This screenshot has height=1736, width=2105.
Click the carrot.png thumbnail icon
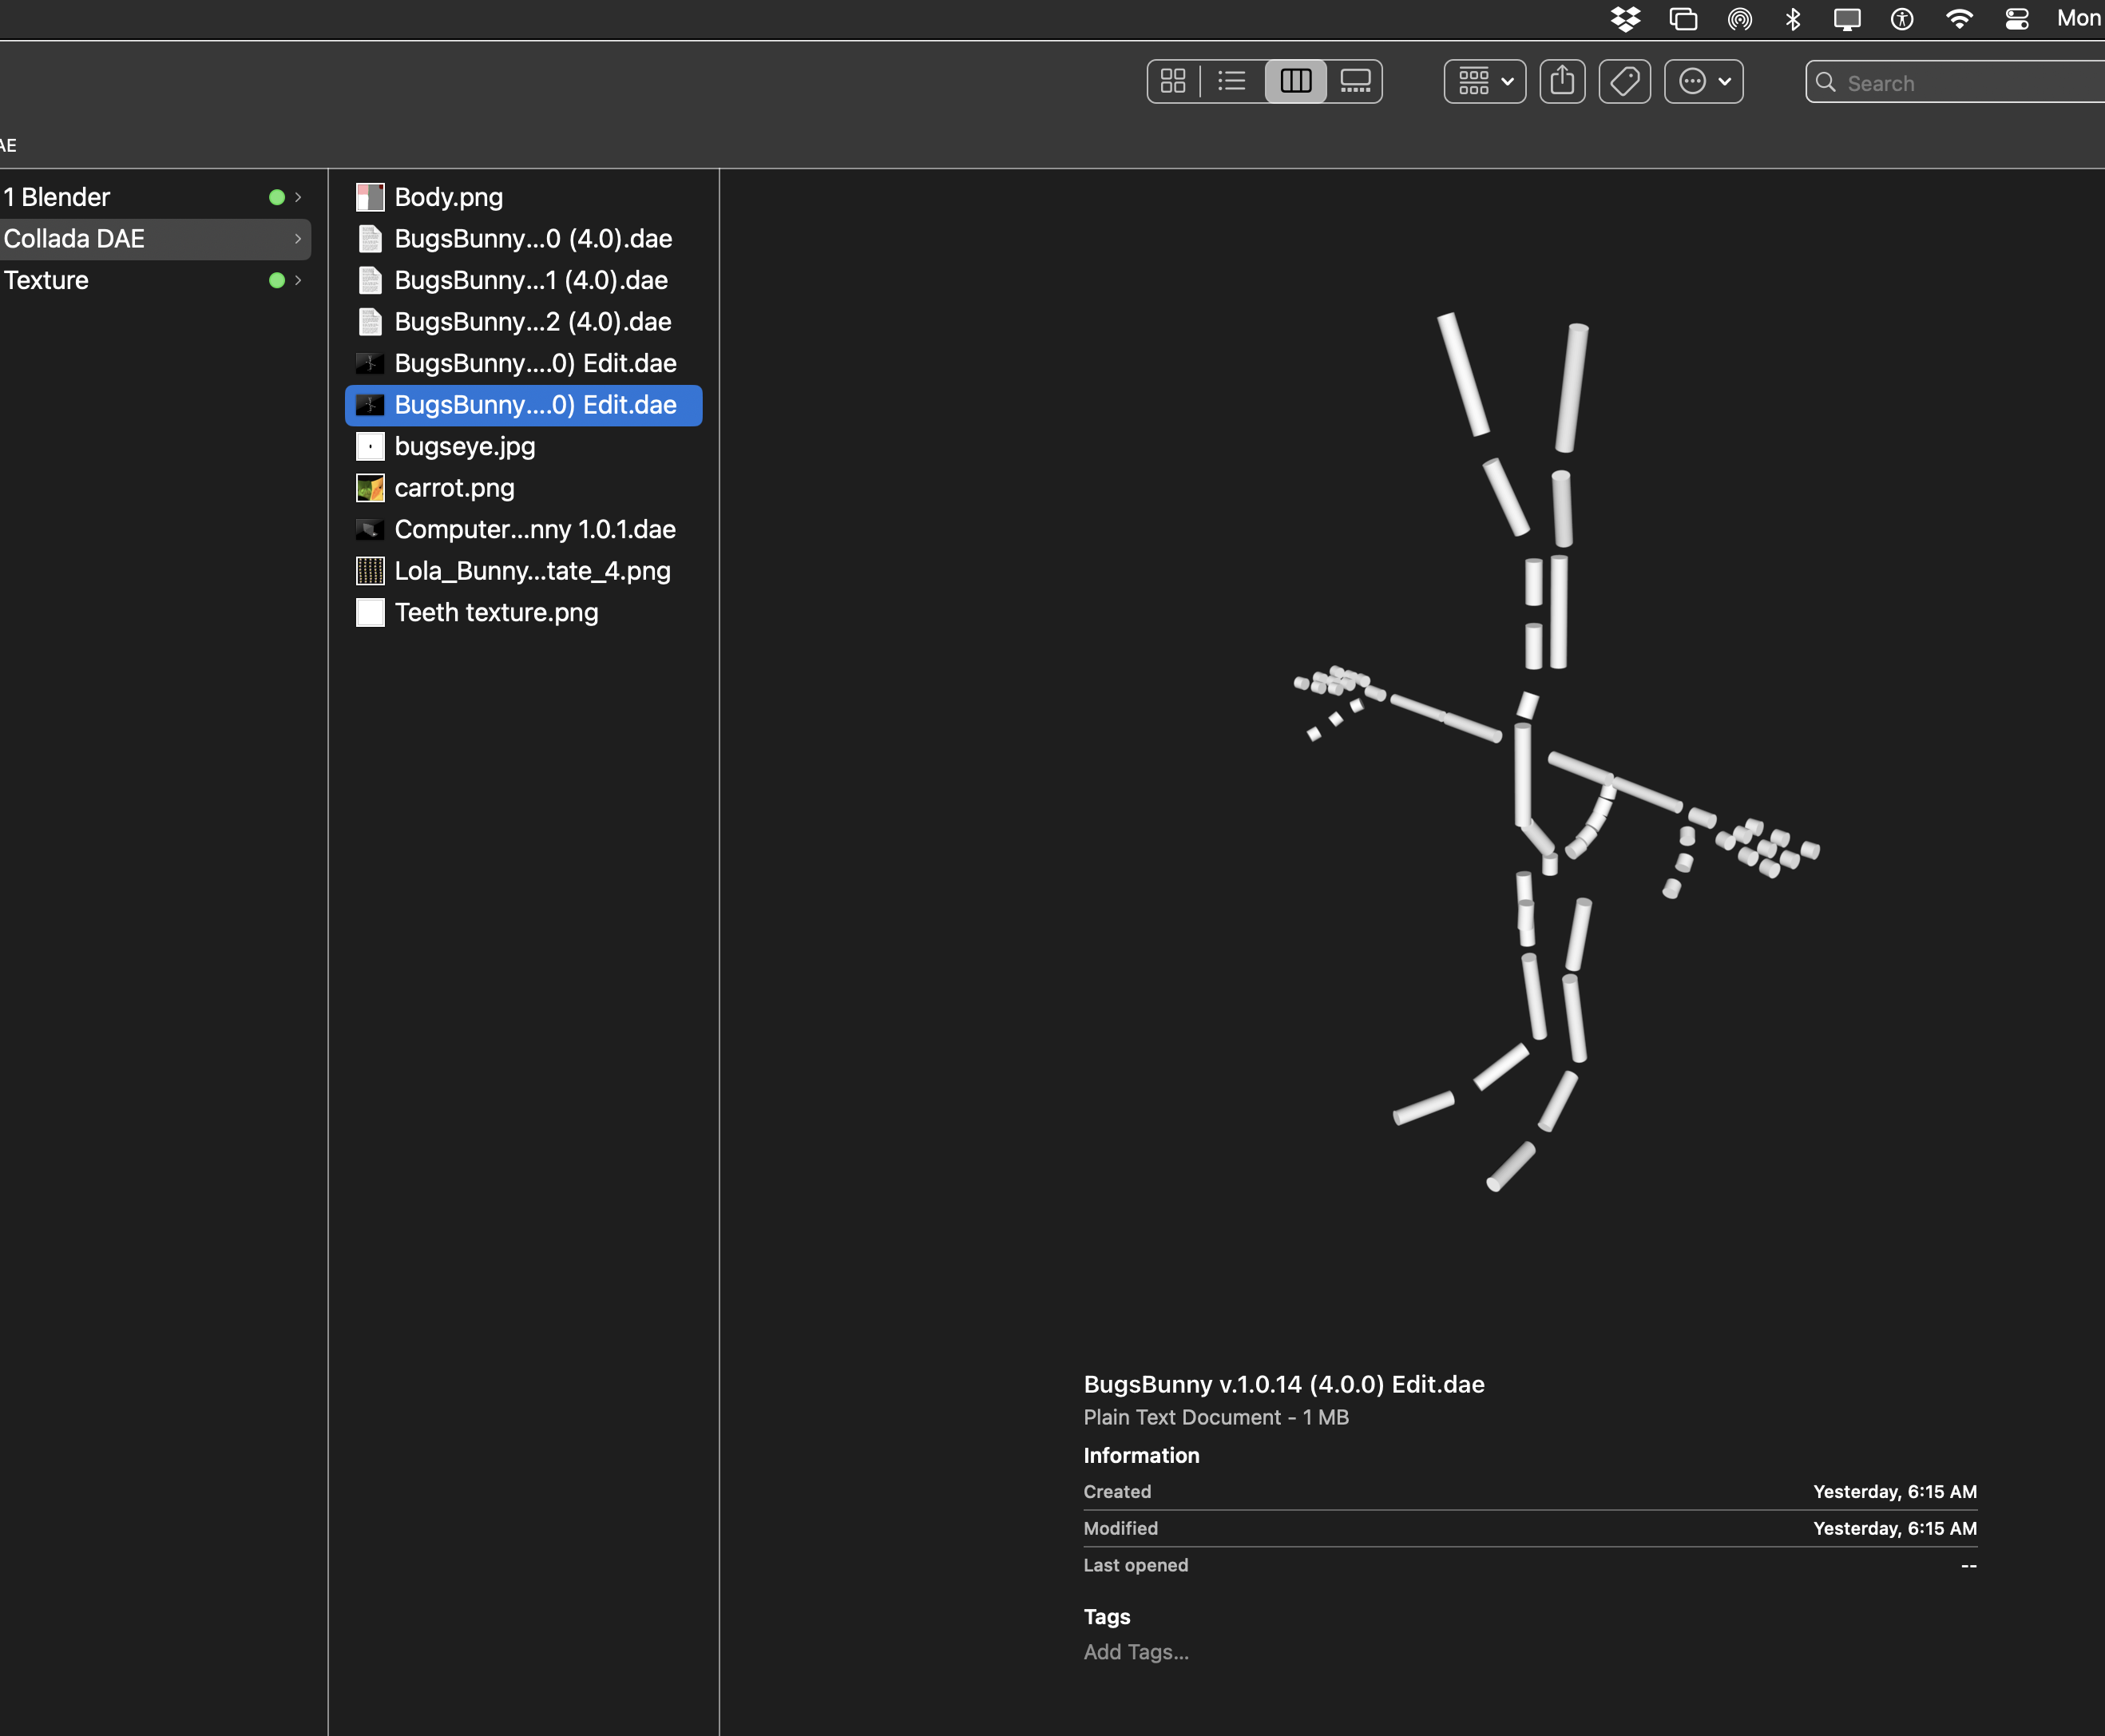tap(370, 488)
